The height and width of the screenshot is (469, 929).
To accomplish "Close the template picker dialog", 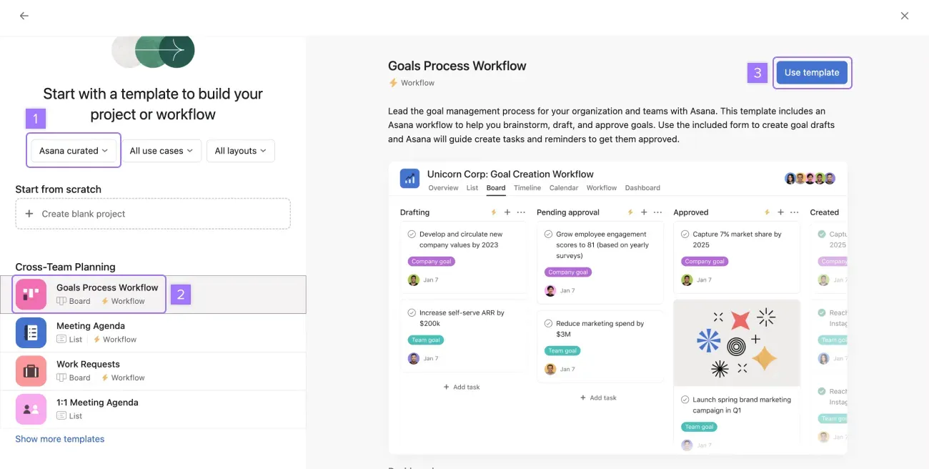I will click(x=905, y=16).
